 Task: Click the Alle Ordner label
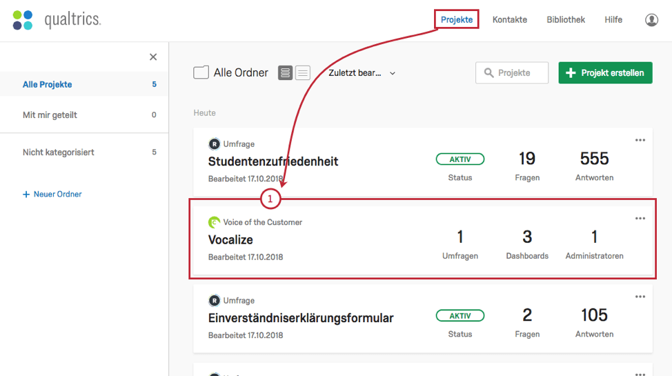[241, 72]
